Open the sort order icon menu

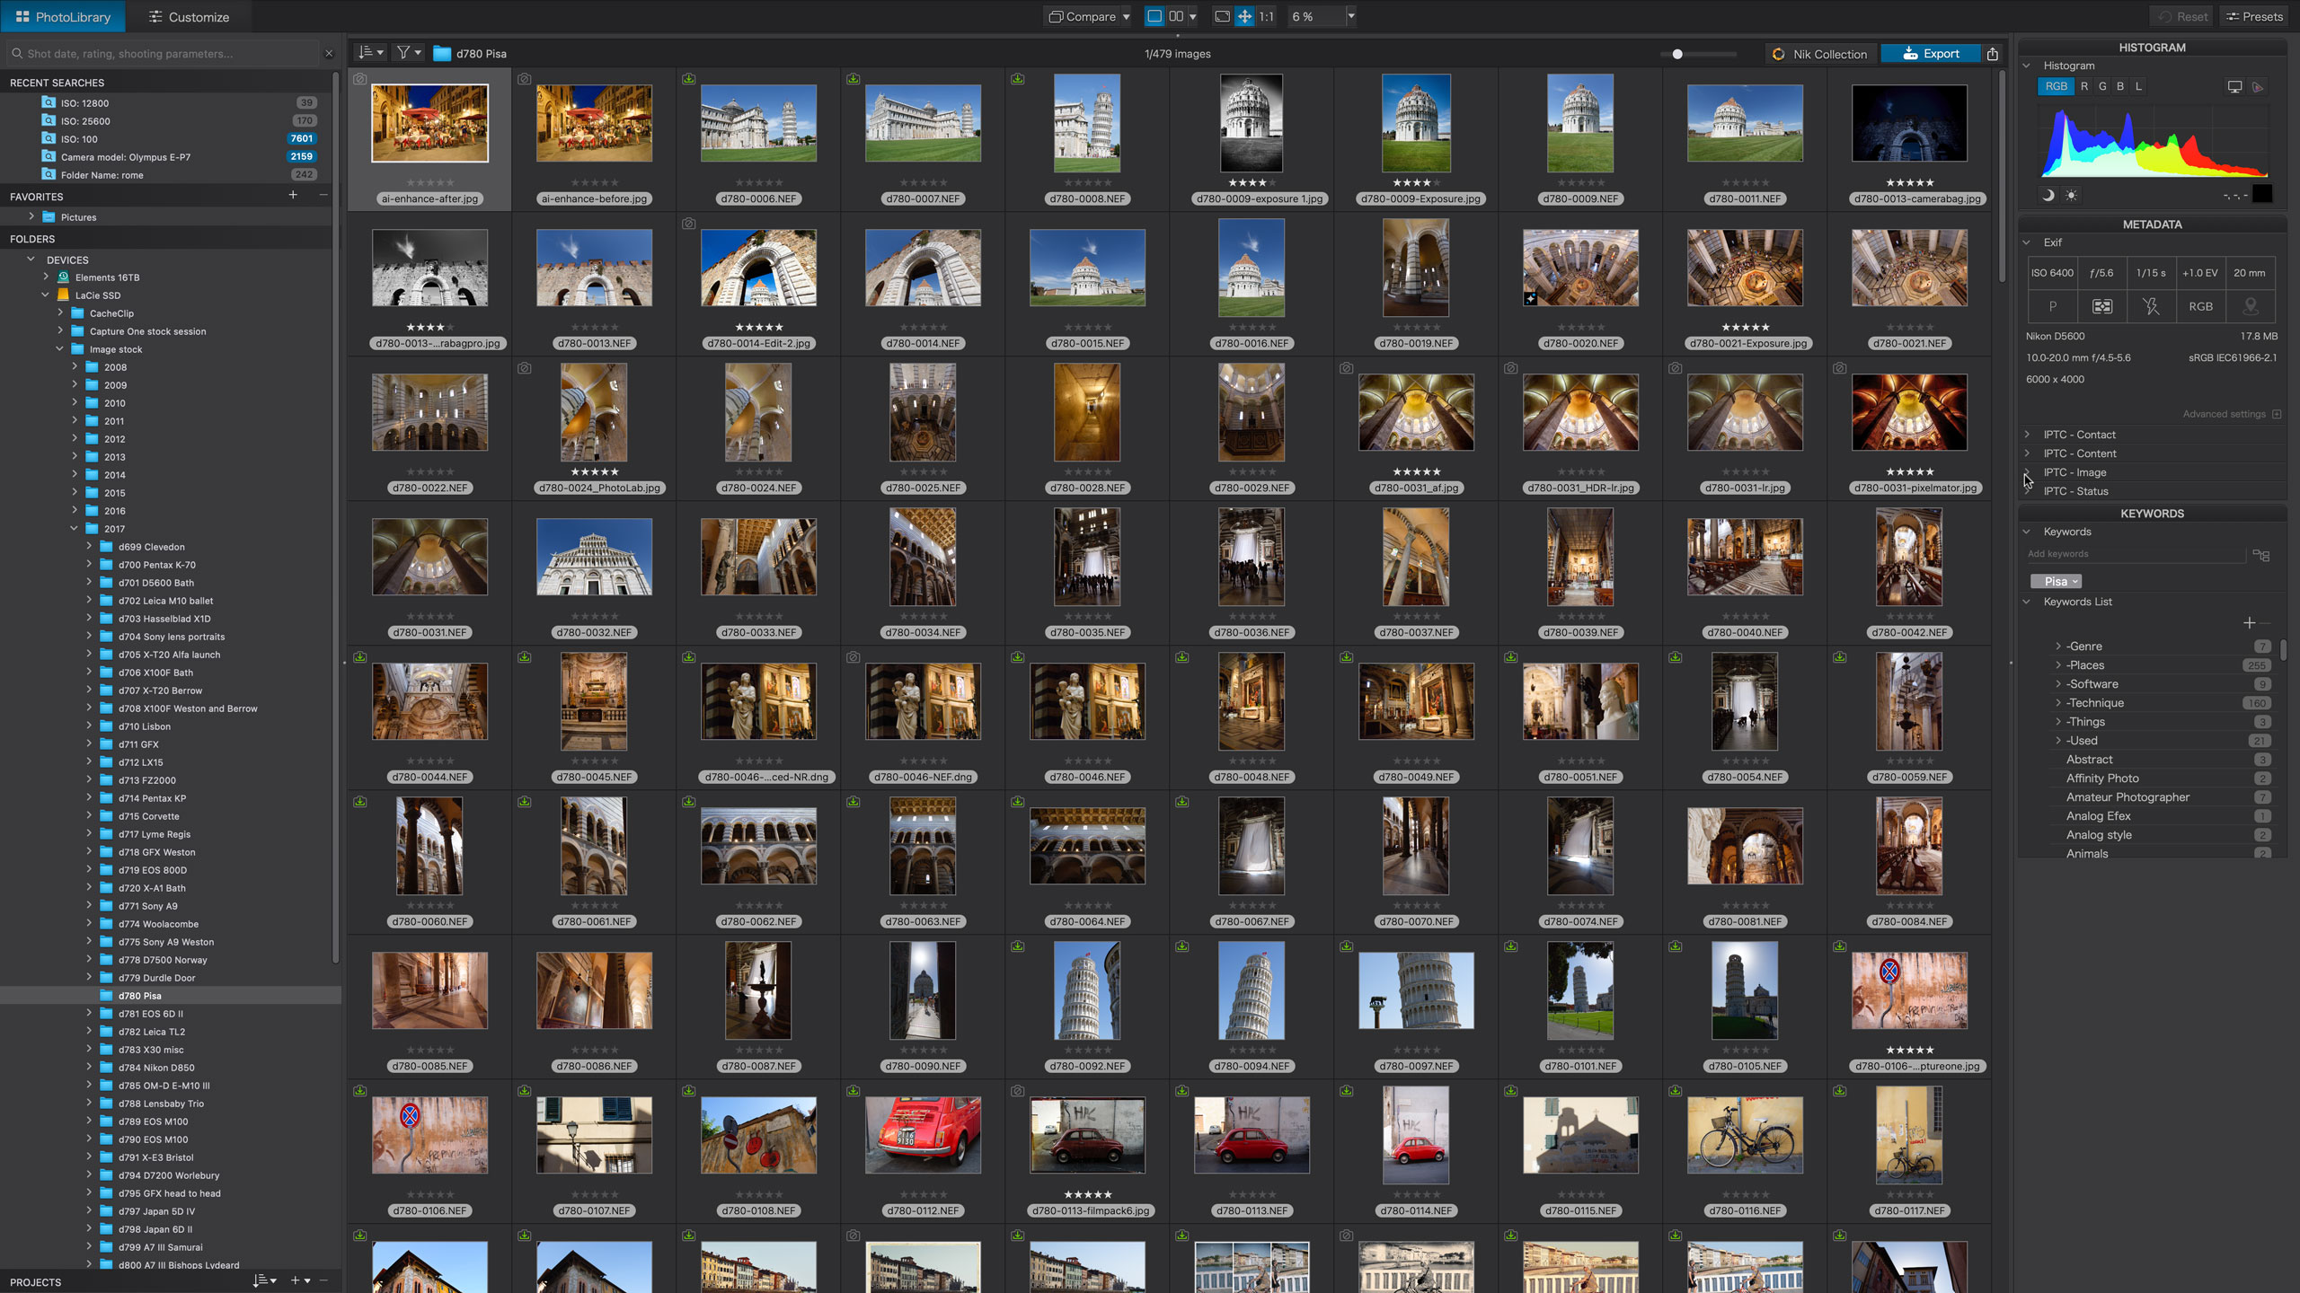click(x=370, y=53)
